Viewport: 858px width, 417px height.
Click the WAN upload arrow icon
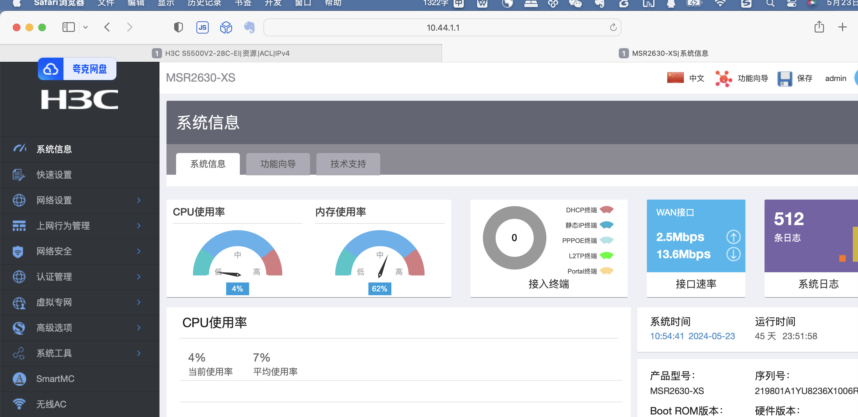click(733, 237)
